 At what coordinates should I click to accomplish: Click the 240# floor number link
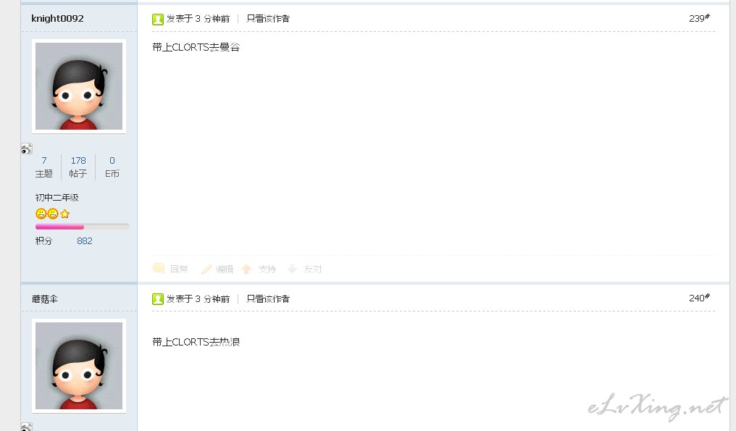click(699, 298)
